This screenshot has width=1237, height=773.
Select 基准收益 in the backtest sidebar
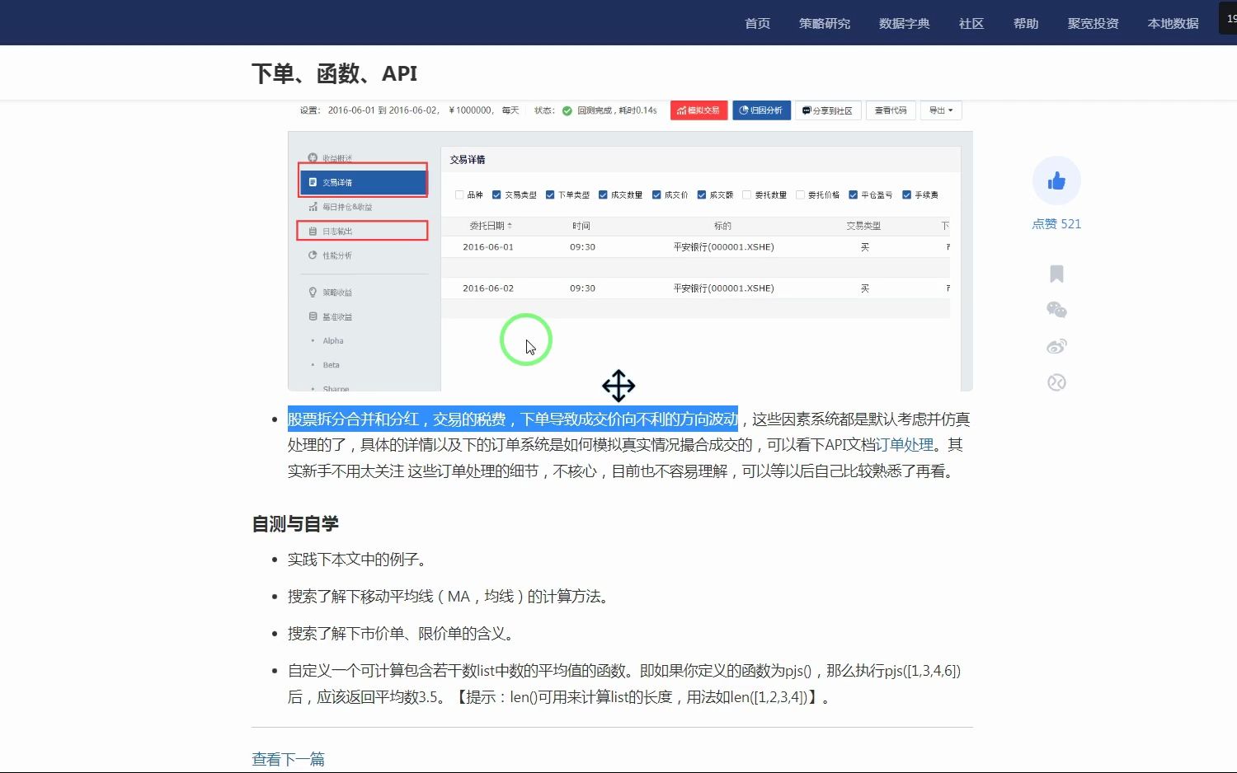point(330,316)
